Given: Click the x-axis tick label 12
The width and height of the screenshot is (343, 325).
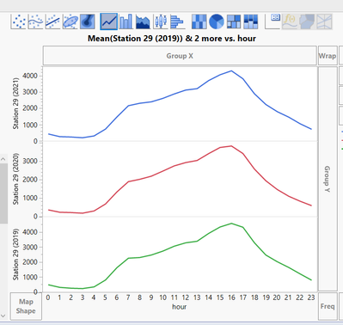Looking at the screenshot, I should (x=186, y=297).
